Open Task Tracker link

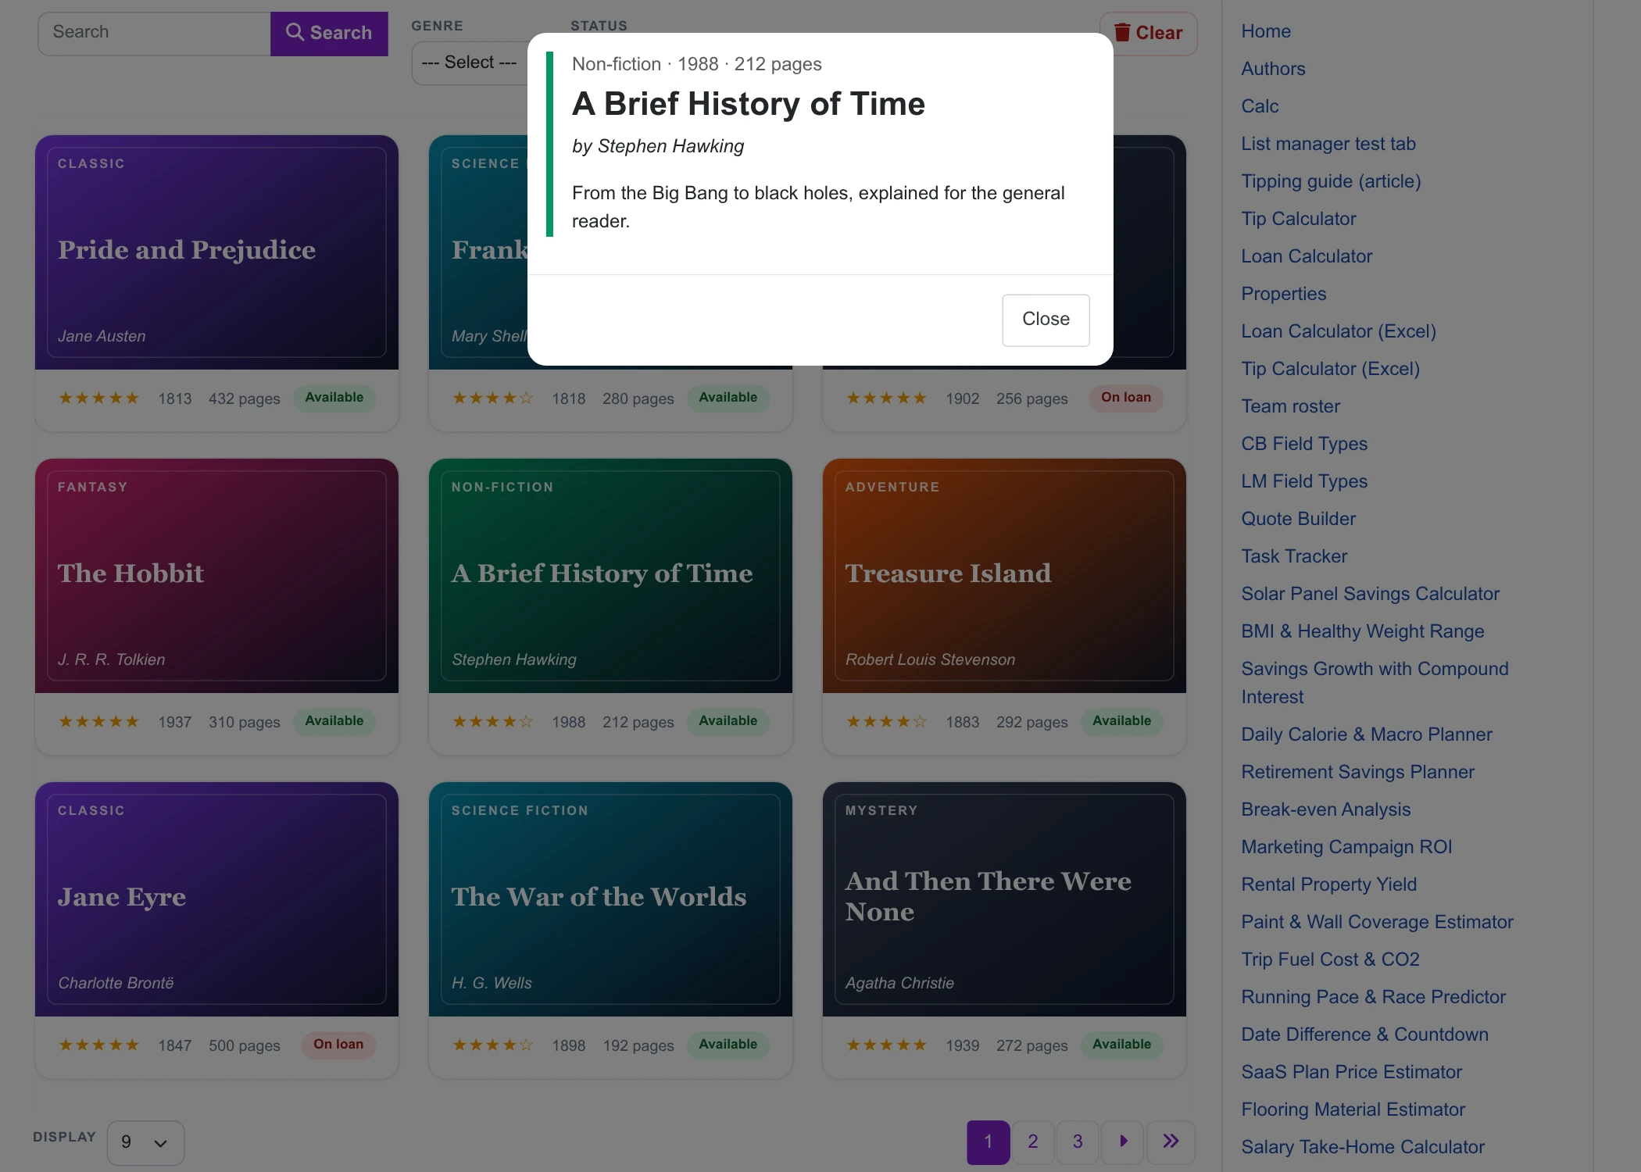[1294, 556]
